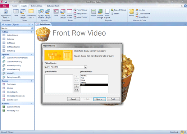Open the Visual Basic editor icon
This screenshot has height=134, width=187.
142,17
